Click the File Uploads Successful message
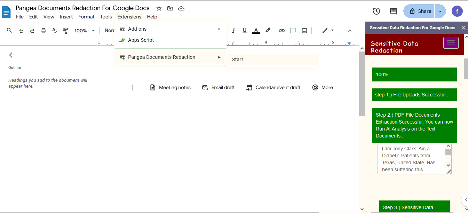 click(414, 95)
